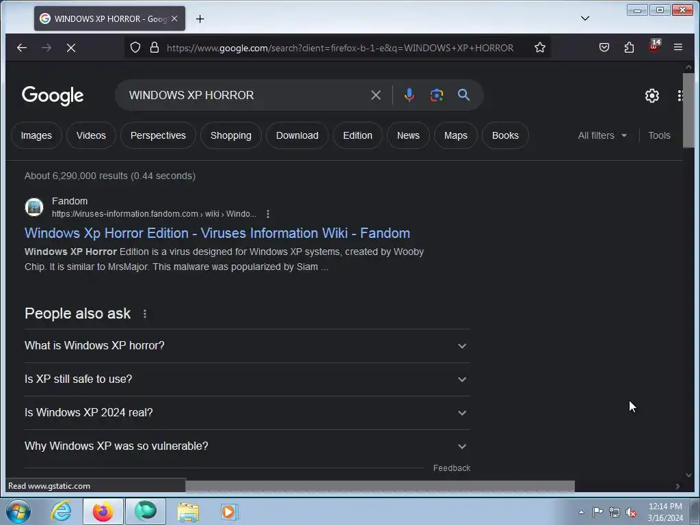Open the Firefox hamburger menu
This screenshot has height=525, width=700.
tap(677, 47)
